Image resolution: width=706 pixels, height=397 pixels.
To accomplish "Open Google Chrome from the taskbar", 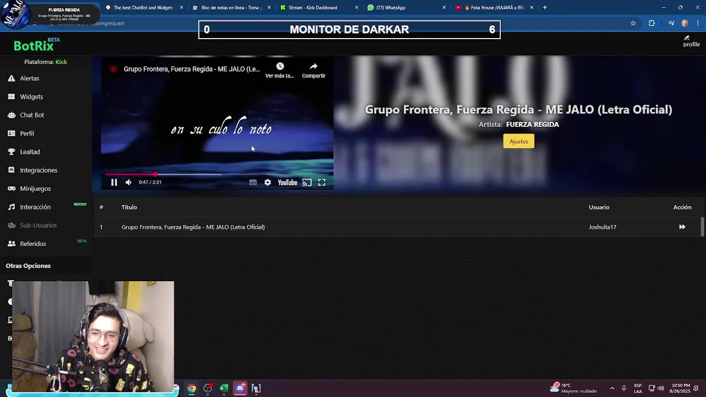I will (191, 388).
